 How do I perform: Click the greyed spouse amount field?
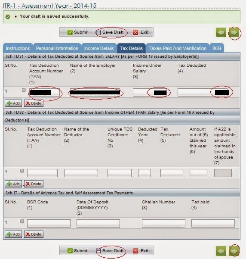(x=223, y=173)
